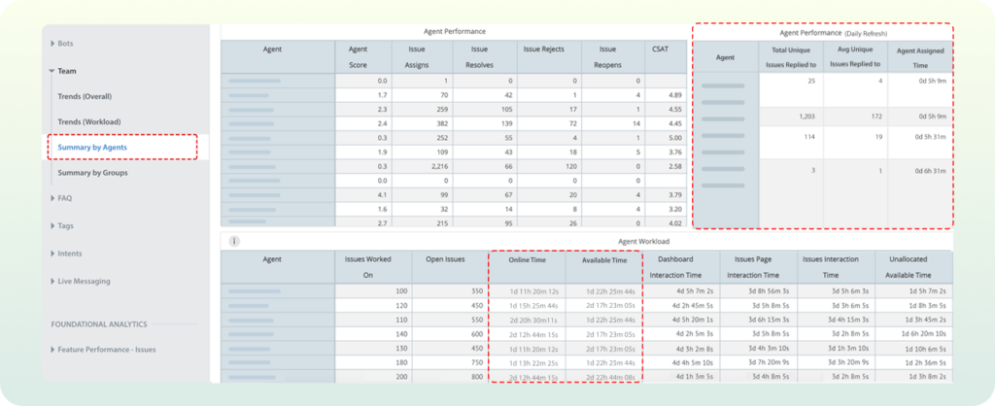Select the Live Messaging label in the sidebar
The height and width of the screenshot is (406, 995).
(84, 281)
